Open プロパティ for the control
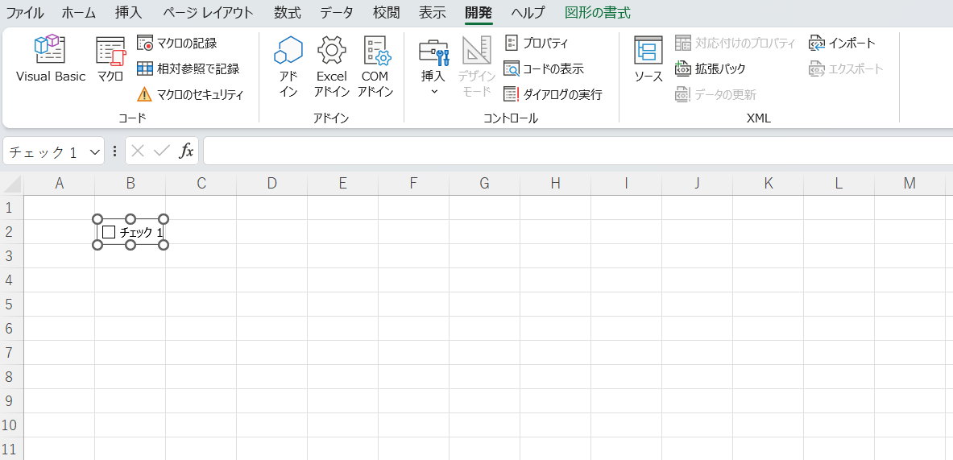The height and width of the screenshot is (460, 953). tap(537, 44)
